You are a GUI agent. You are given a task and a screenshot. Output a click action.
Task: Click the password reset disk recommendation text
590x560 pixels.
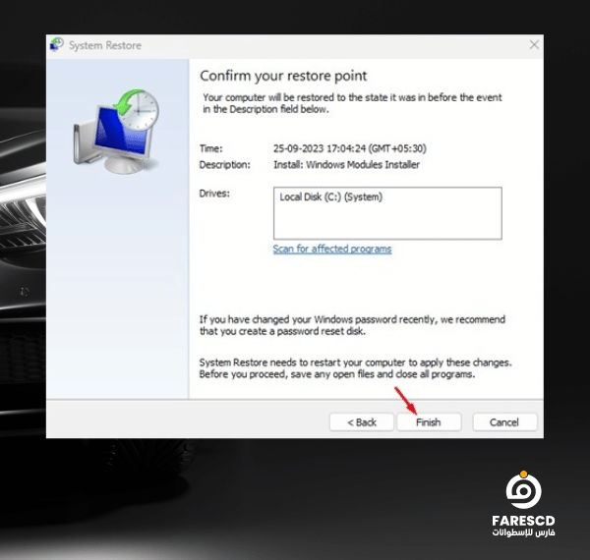(352, 325)
